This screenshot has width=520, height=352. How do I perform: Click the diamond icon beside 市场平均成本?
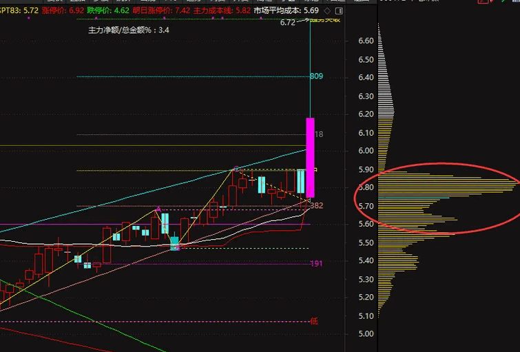point(327,11)
